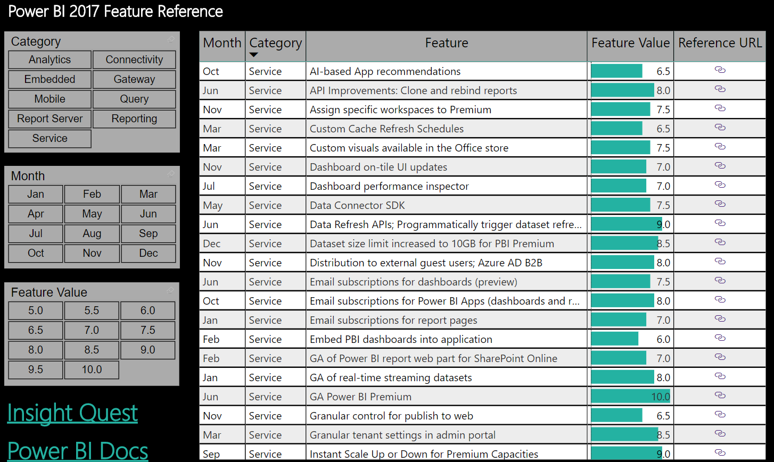774x462 pixels.
Task: Select Jun in the Month slicer
Action: [148, 214]
